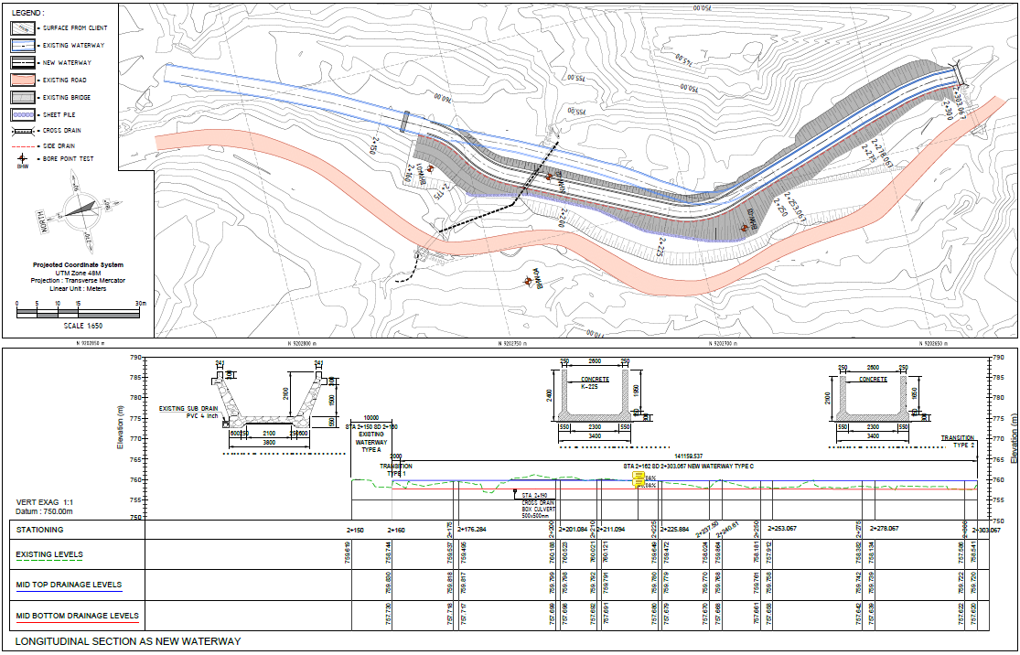The width and height of the screenshot is (1020, 655).
Task: Select the STATIONING row header
Action: (40, 529)
